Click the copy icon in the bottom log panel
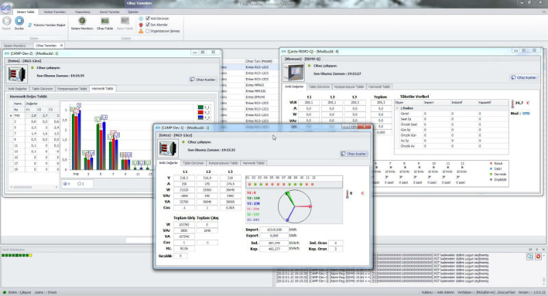This screenshot has width=548, height=296. [x=530, y=256]
